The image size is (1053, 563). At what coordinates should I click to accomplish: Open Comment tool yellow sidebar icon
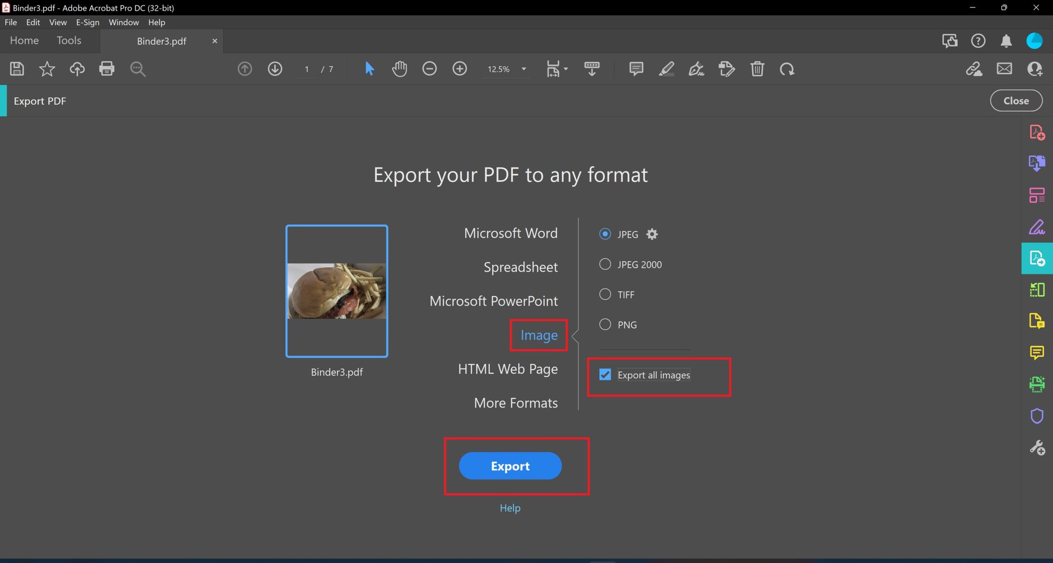point(1037,353)
